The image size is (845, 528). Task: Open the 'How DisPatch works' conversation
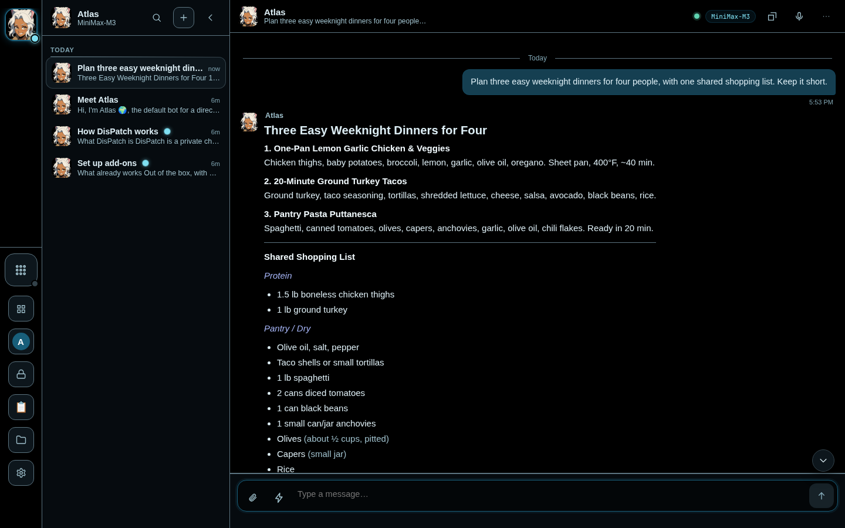click(x=136, y=136)
